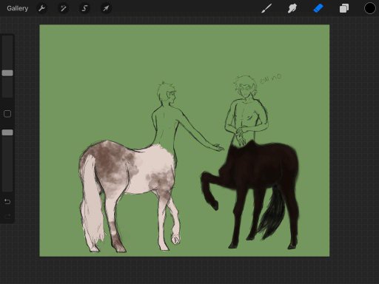Open the Layers panel
The width and height of the screenshot is (379, 284).
pos(344,8)
